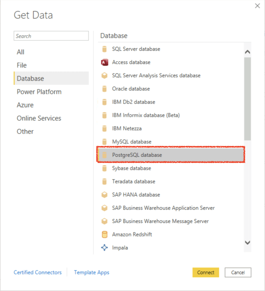Click the Oracle database cylinder icon

click(104, 89)
